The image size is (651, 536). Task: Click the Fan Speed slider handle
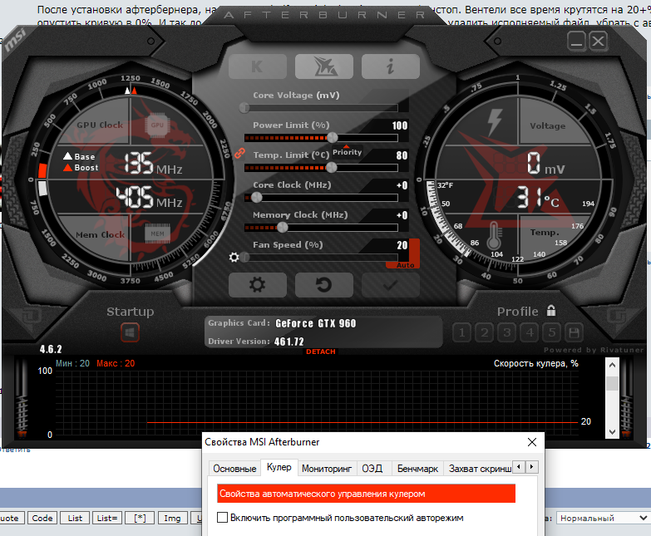pos(244,258)
